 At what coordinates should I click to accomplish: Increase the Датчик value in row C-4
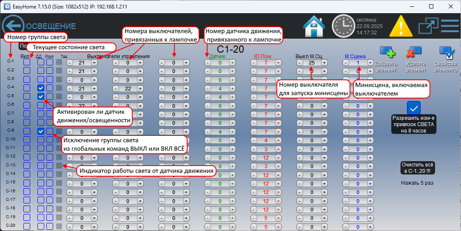232,88
